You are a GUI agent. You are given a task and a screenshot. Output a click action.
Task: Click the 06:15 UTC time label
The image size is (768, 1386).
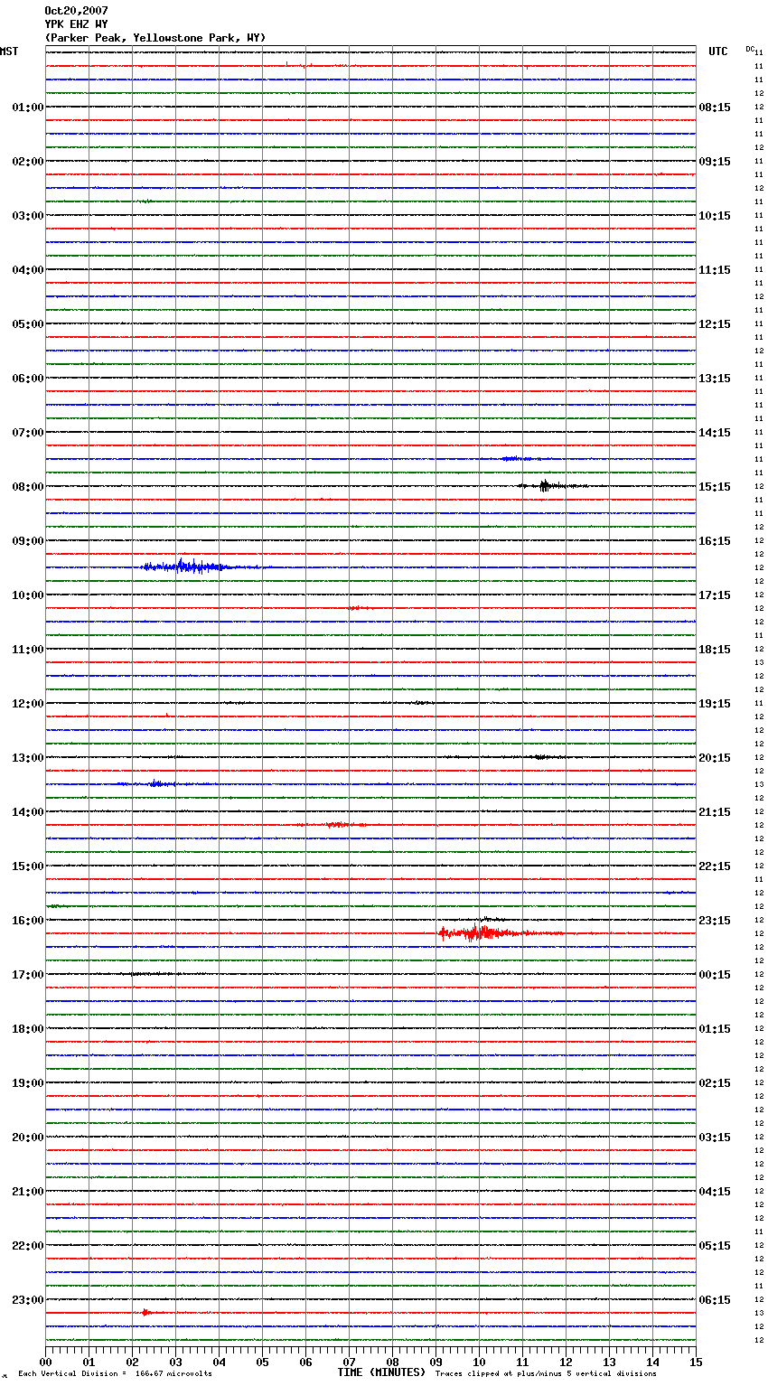click(x=715, y=1300)
